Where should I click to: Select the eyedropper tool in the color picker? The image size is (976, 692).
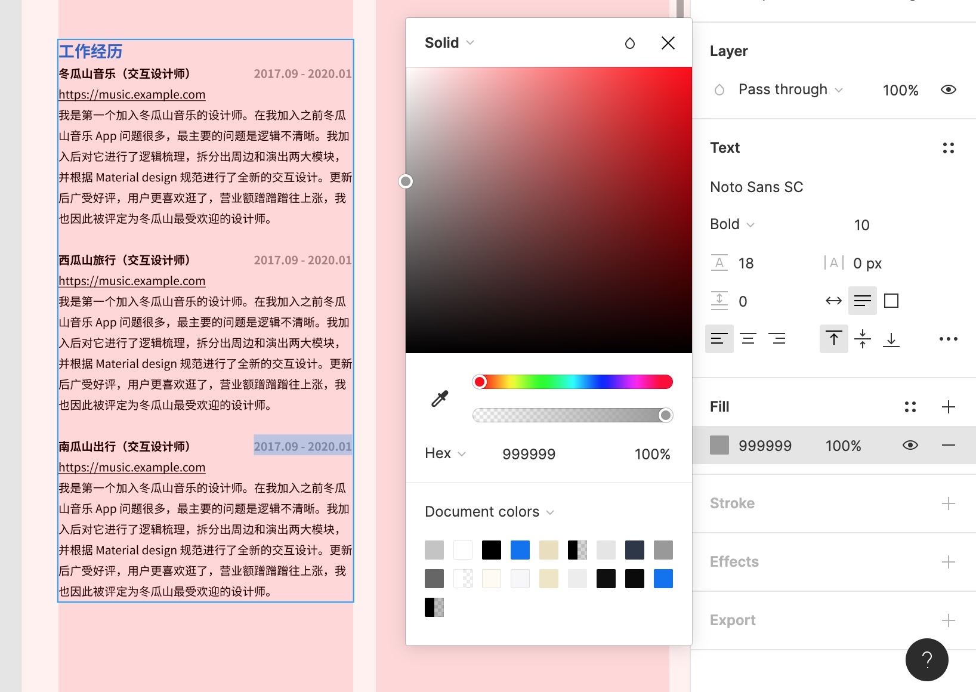point(440,398)
